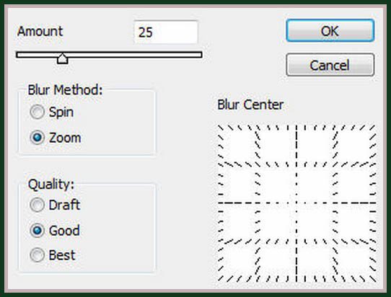Click the far right end of the Amount slider track
Viewport: 391px width, 297px height.
click(200, 55)
